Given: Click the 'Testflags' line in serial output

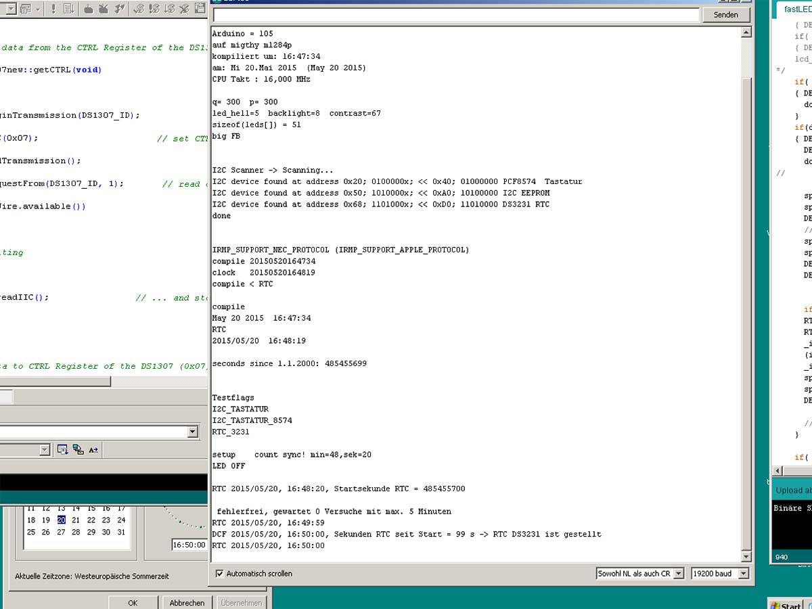Looking at the screenshot, I should pos(233,398).
